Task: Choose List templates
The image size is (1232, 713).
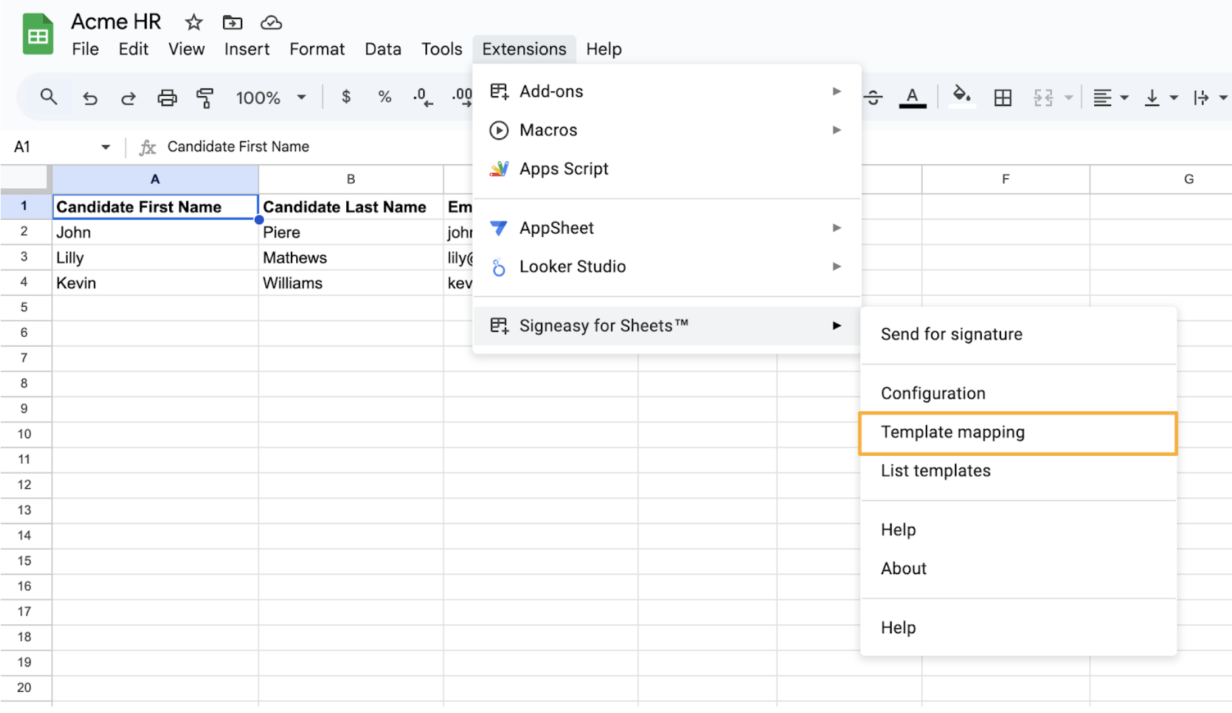Action: pyautogui.click(x=1018, y=472)
